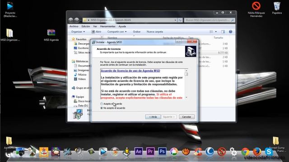The width and height of the screenshot is (289, 162).
Task: Open the blue crescent moon dock icon
Action: [210, 152]
